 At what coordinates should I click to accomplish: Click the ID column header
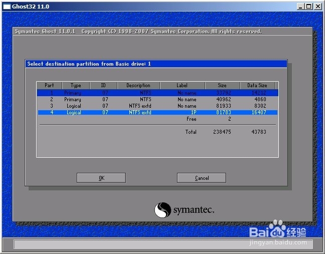103,86
